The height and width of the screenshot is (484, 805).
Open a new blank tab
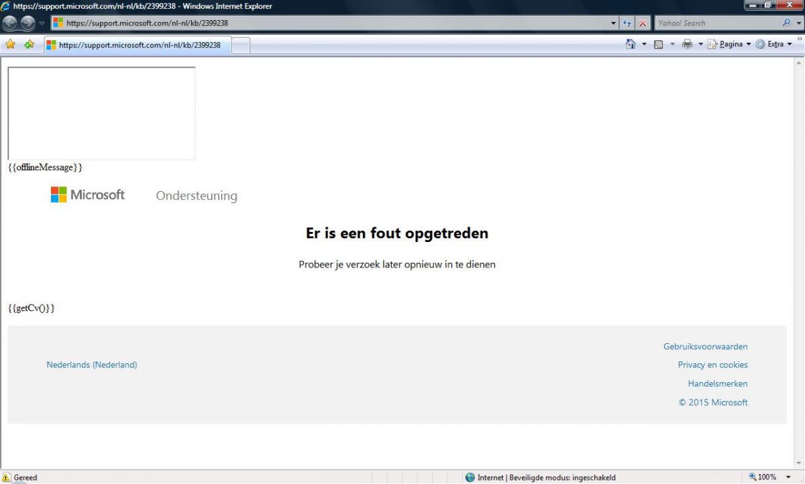point(241,45)
